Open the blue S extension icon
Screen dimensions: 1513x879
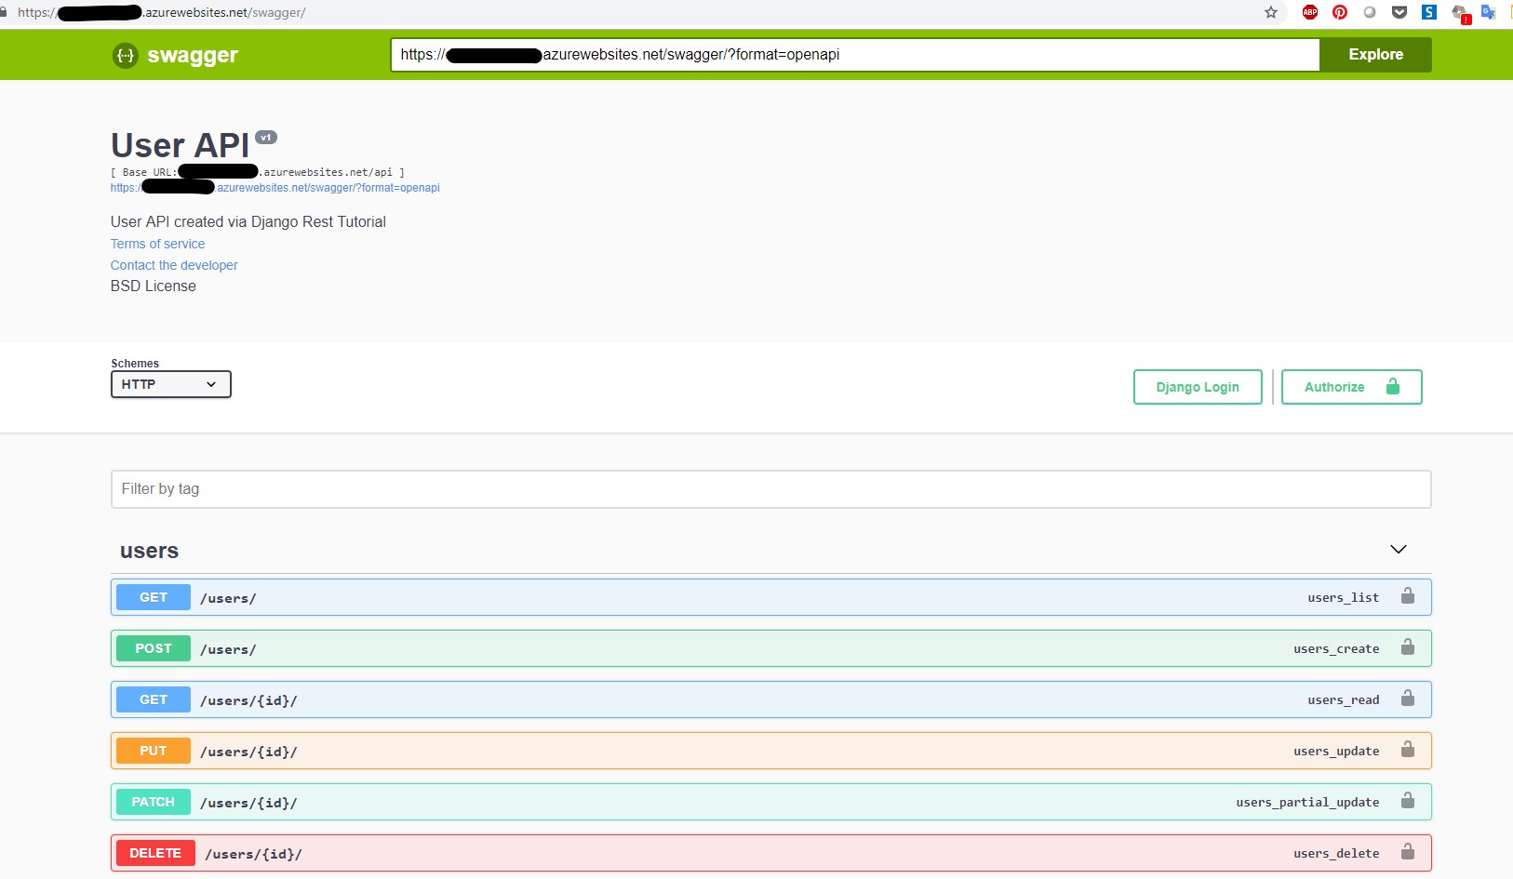pyautogui.click(x=1429, y=12)
